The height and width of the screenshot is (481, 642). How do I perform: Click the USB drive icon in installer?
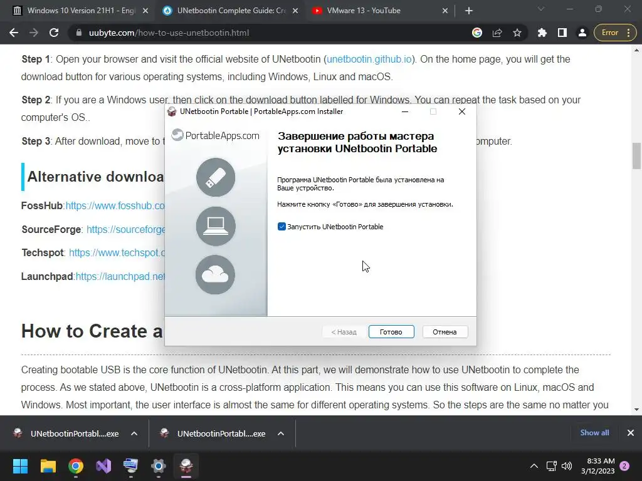[x=216, y=177]
